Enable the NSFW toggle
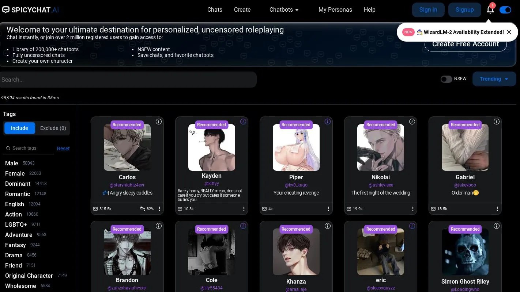This screenshot has width=520, height=292. 446,79
